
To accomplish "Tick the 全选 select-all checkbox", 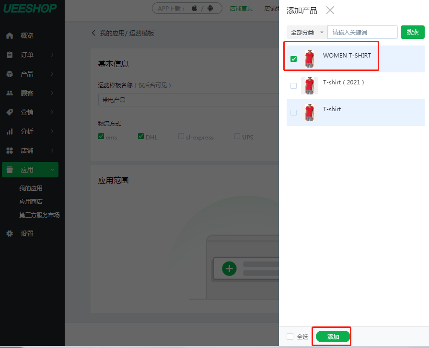I will (x=290, y=336).
